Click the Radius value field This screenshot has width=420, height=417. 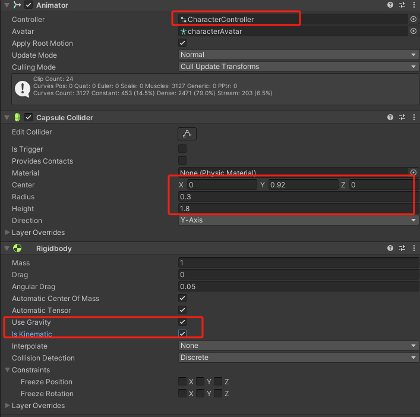pyautogui.click(x=298, y=196)
